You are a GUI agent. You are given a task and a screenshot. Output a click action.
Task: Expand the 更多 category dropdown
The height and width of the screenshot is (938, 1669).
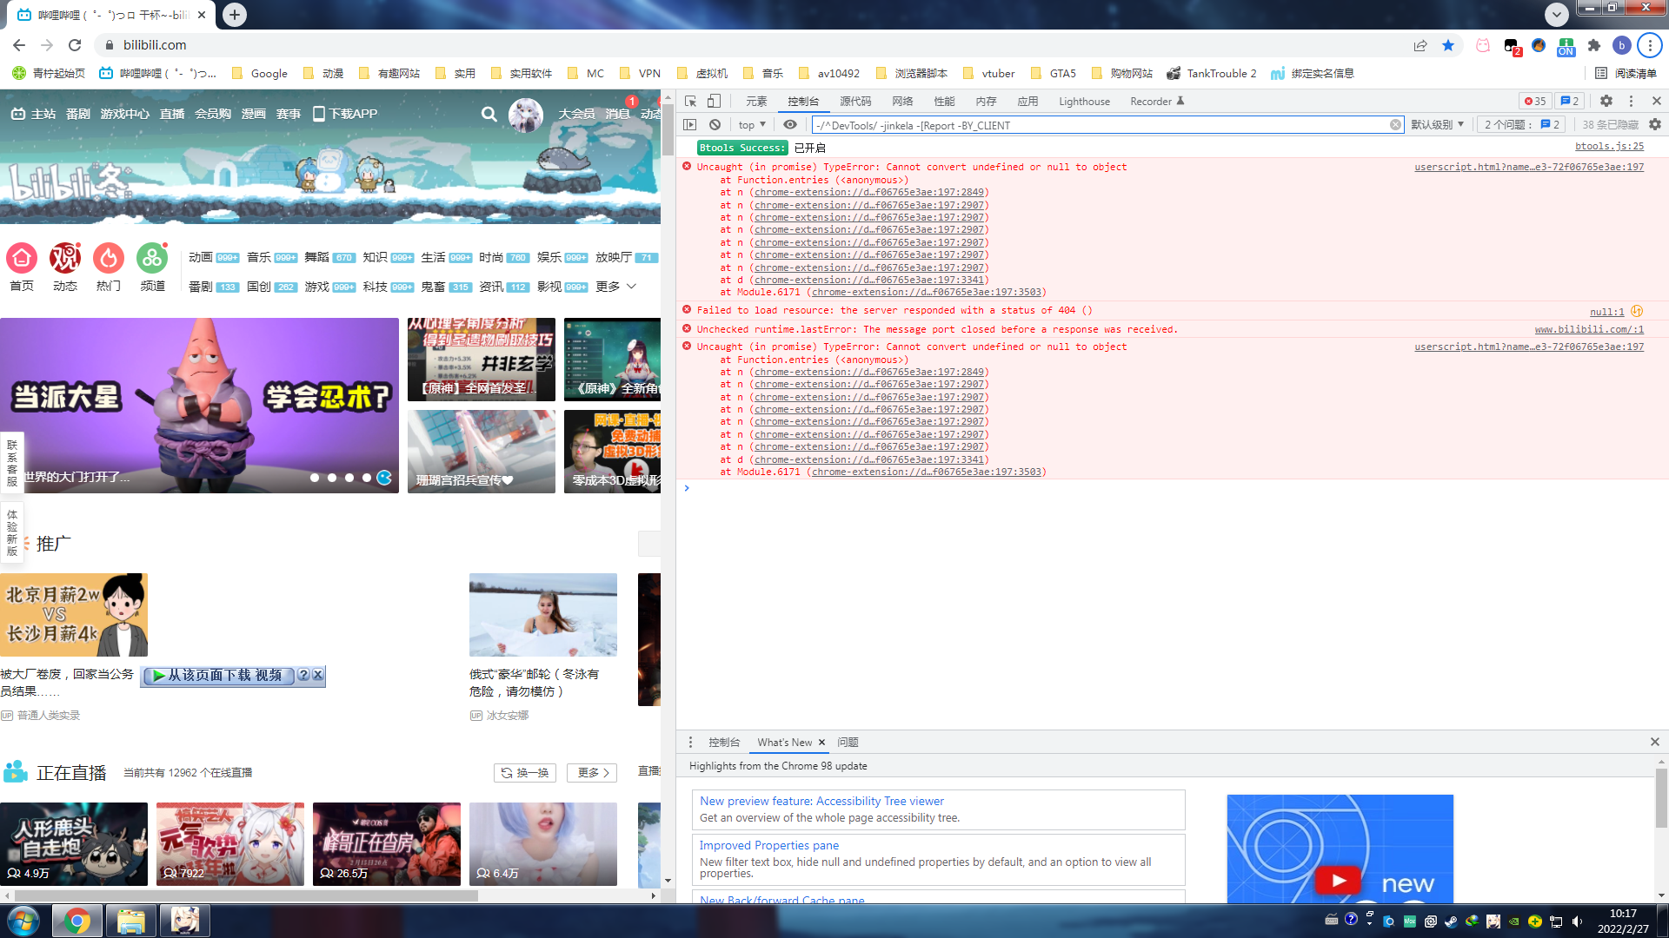point(615,287)
